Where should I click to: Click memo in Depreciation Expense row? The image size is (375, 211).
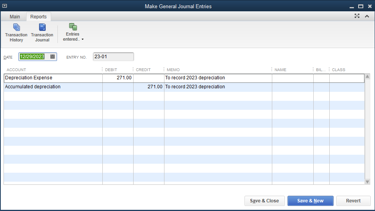click(x=218, y=78)
